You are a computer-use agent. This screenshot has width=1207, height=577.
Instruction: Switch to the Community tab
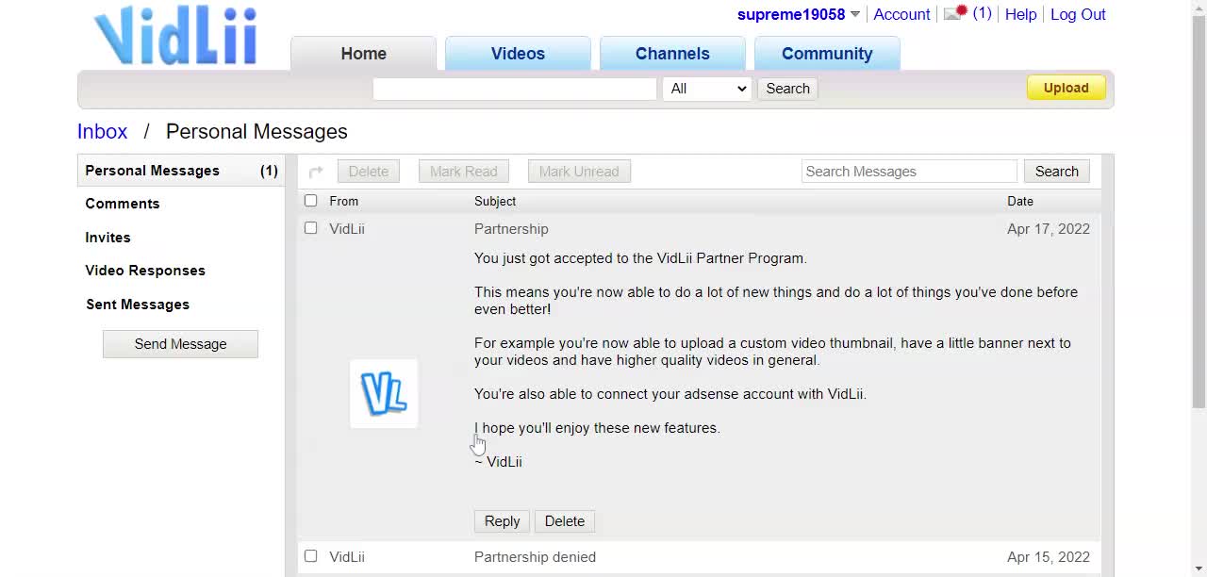(827, 54)
